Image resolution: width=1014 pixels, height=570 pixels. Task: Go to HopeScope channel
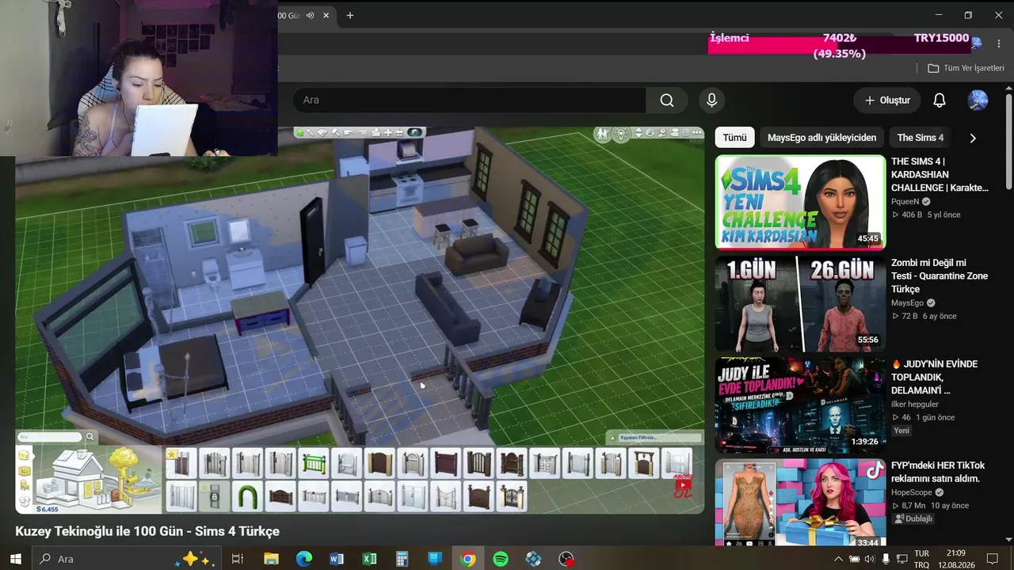click(x=913, y=492)
